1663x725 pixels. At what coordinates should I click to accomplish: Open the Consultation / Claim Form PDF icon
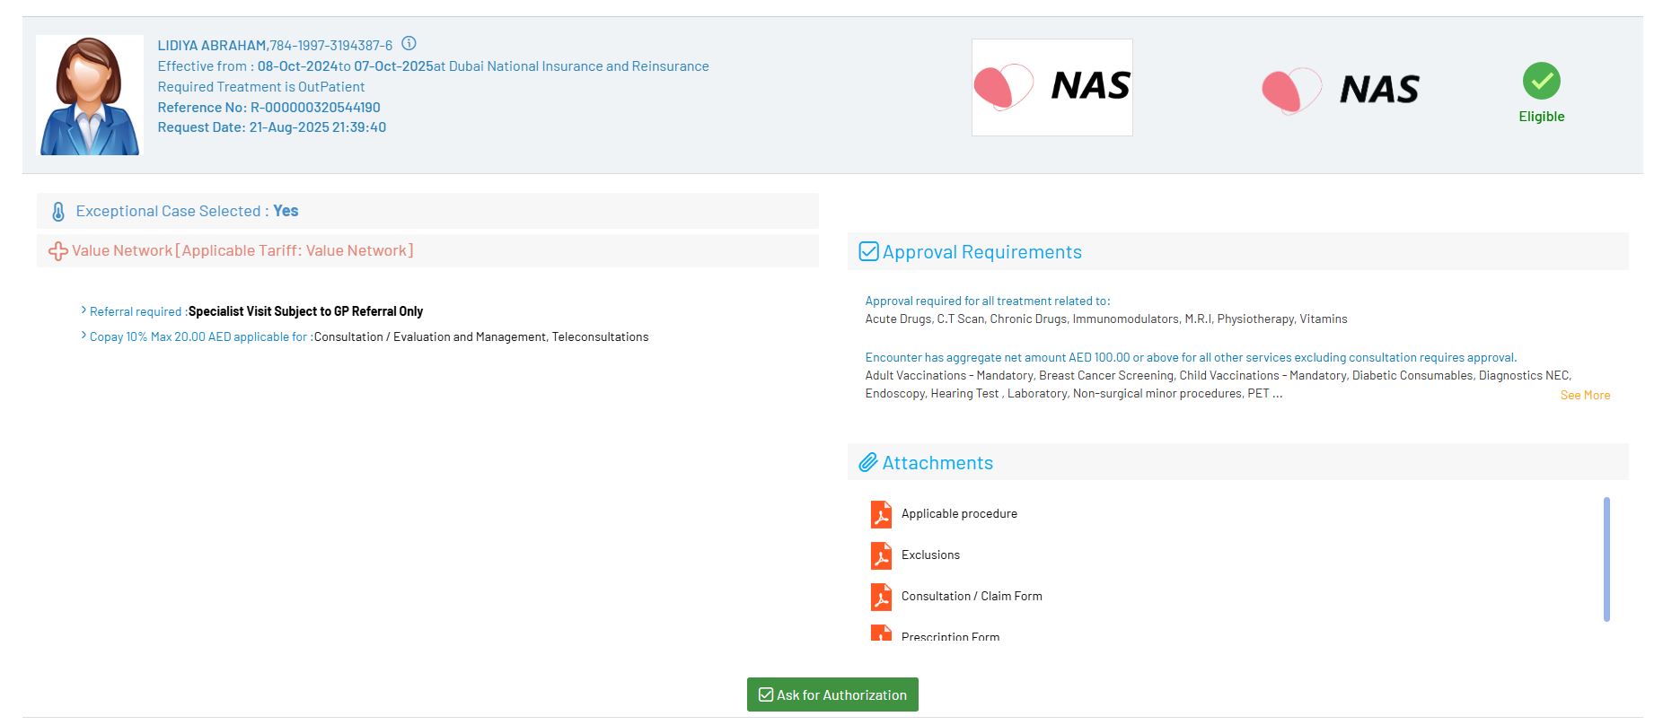pos(881,597)
